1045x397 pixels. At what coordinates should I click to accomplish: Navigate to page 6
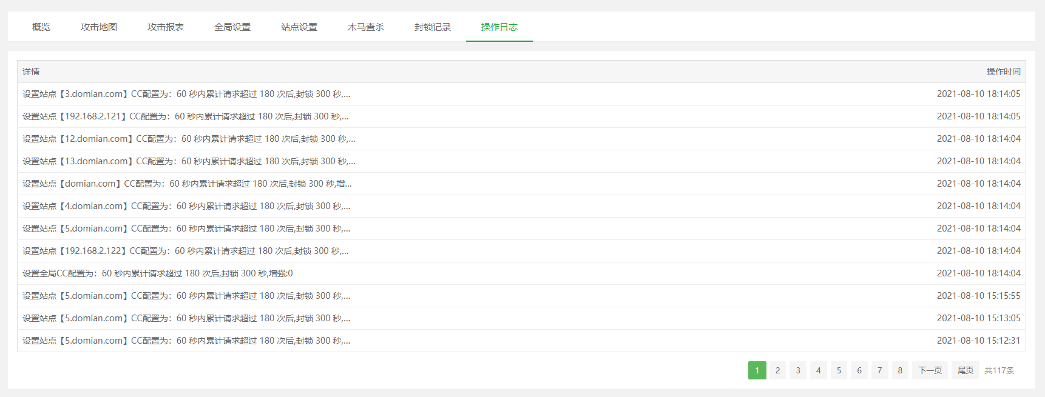click(x=859, y=370)
